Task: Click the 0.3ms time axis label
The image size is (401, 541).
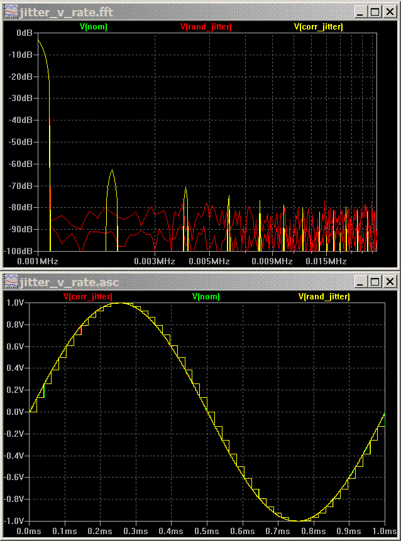Action: tap(135, 532)
